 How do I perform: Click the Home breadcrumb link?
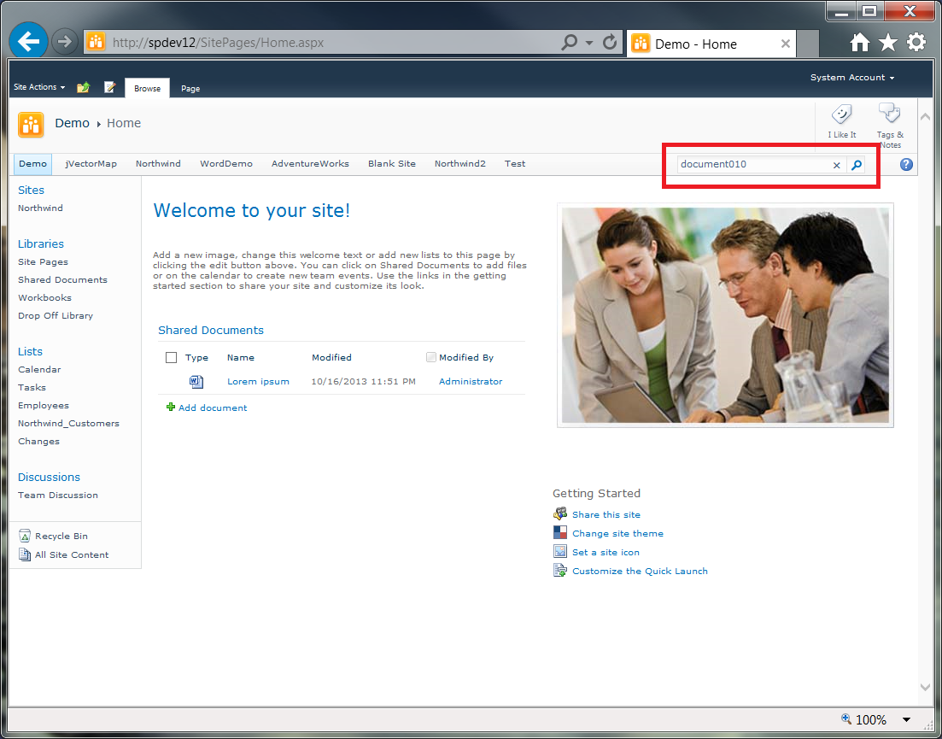124,123
